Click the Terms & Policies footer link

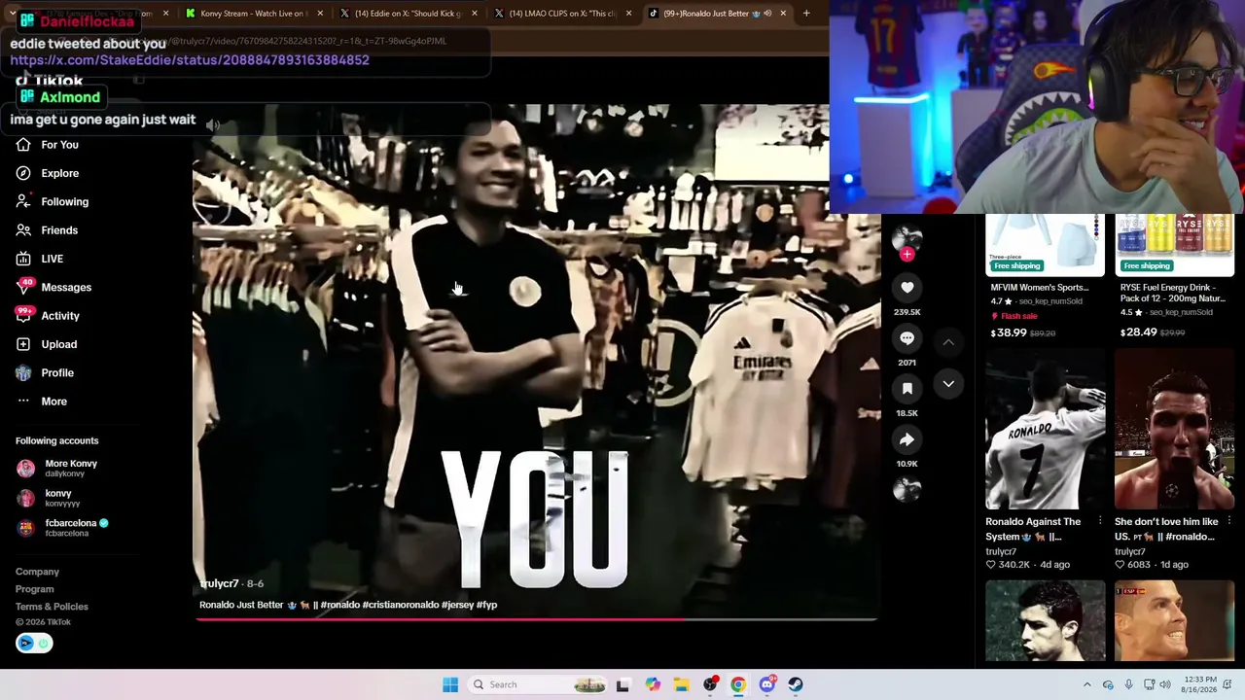[52, 607]
